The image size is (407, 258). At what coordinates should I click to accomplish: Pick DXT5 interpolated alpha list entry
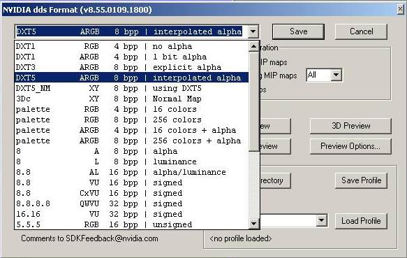[132, 78]
